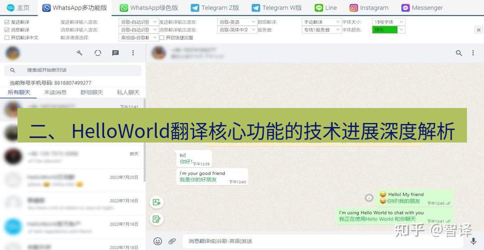
Task: Switch to the 主页 tab
Action: point(18,7)
